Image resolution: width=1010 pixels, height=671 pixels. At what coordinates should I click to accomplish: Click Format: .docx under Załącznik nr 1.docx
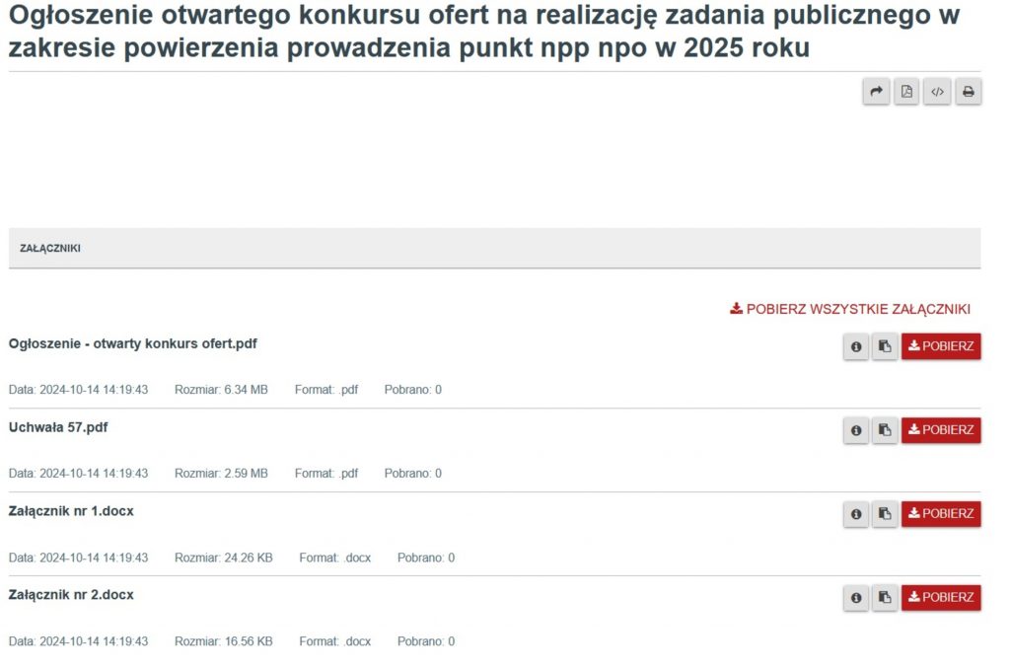click(335, 559)
